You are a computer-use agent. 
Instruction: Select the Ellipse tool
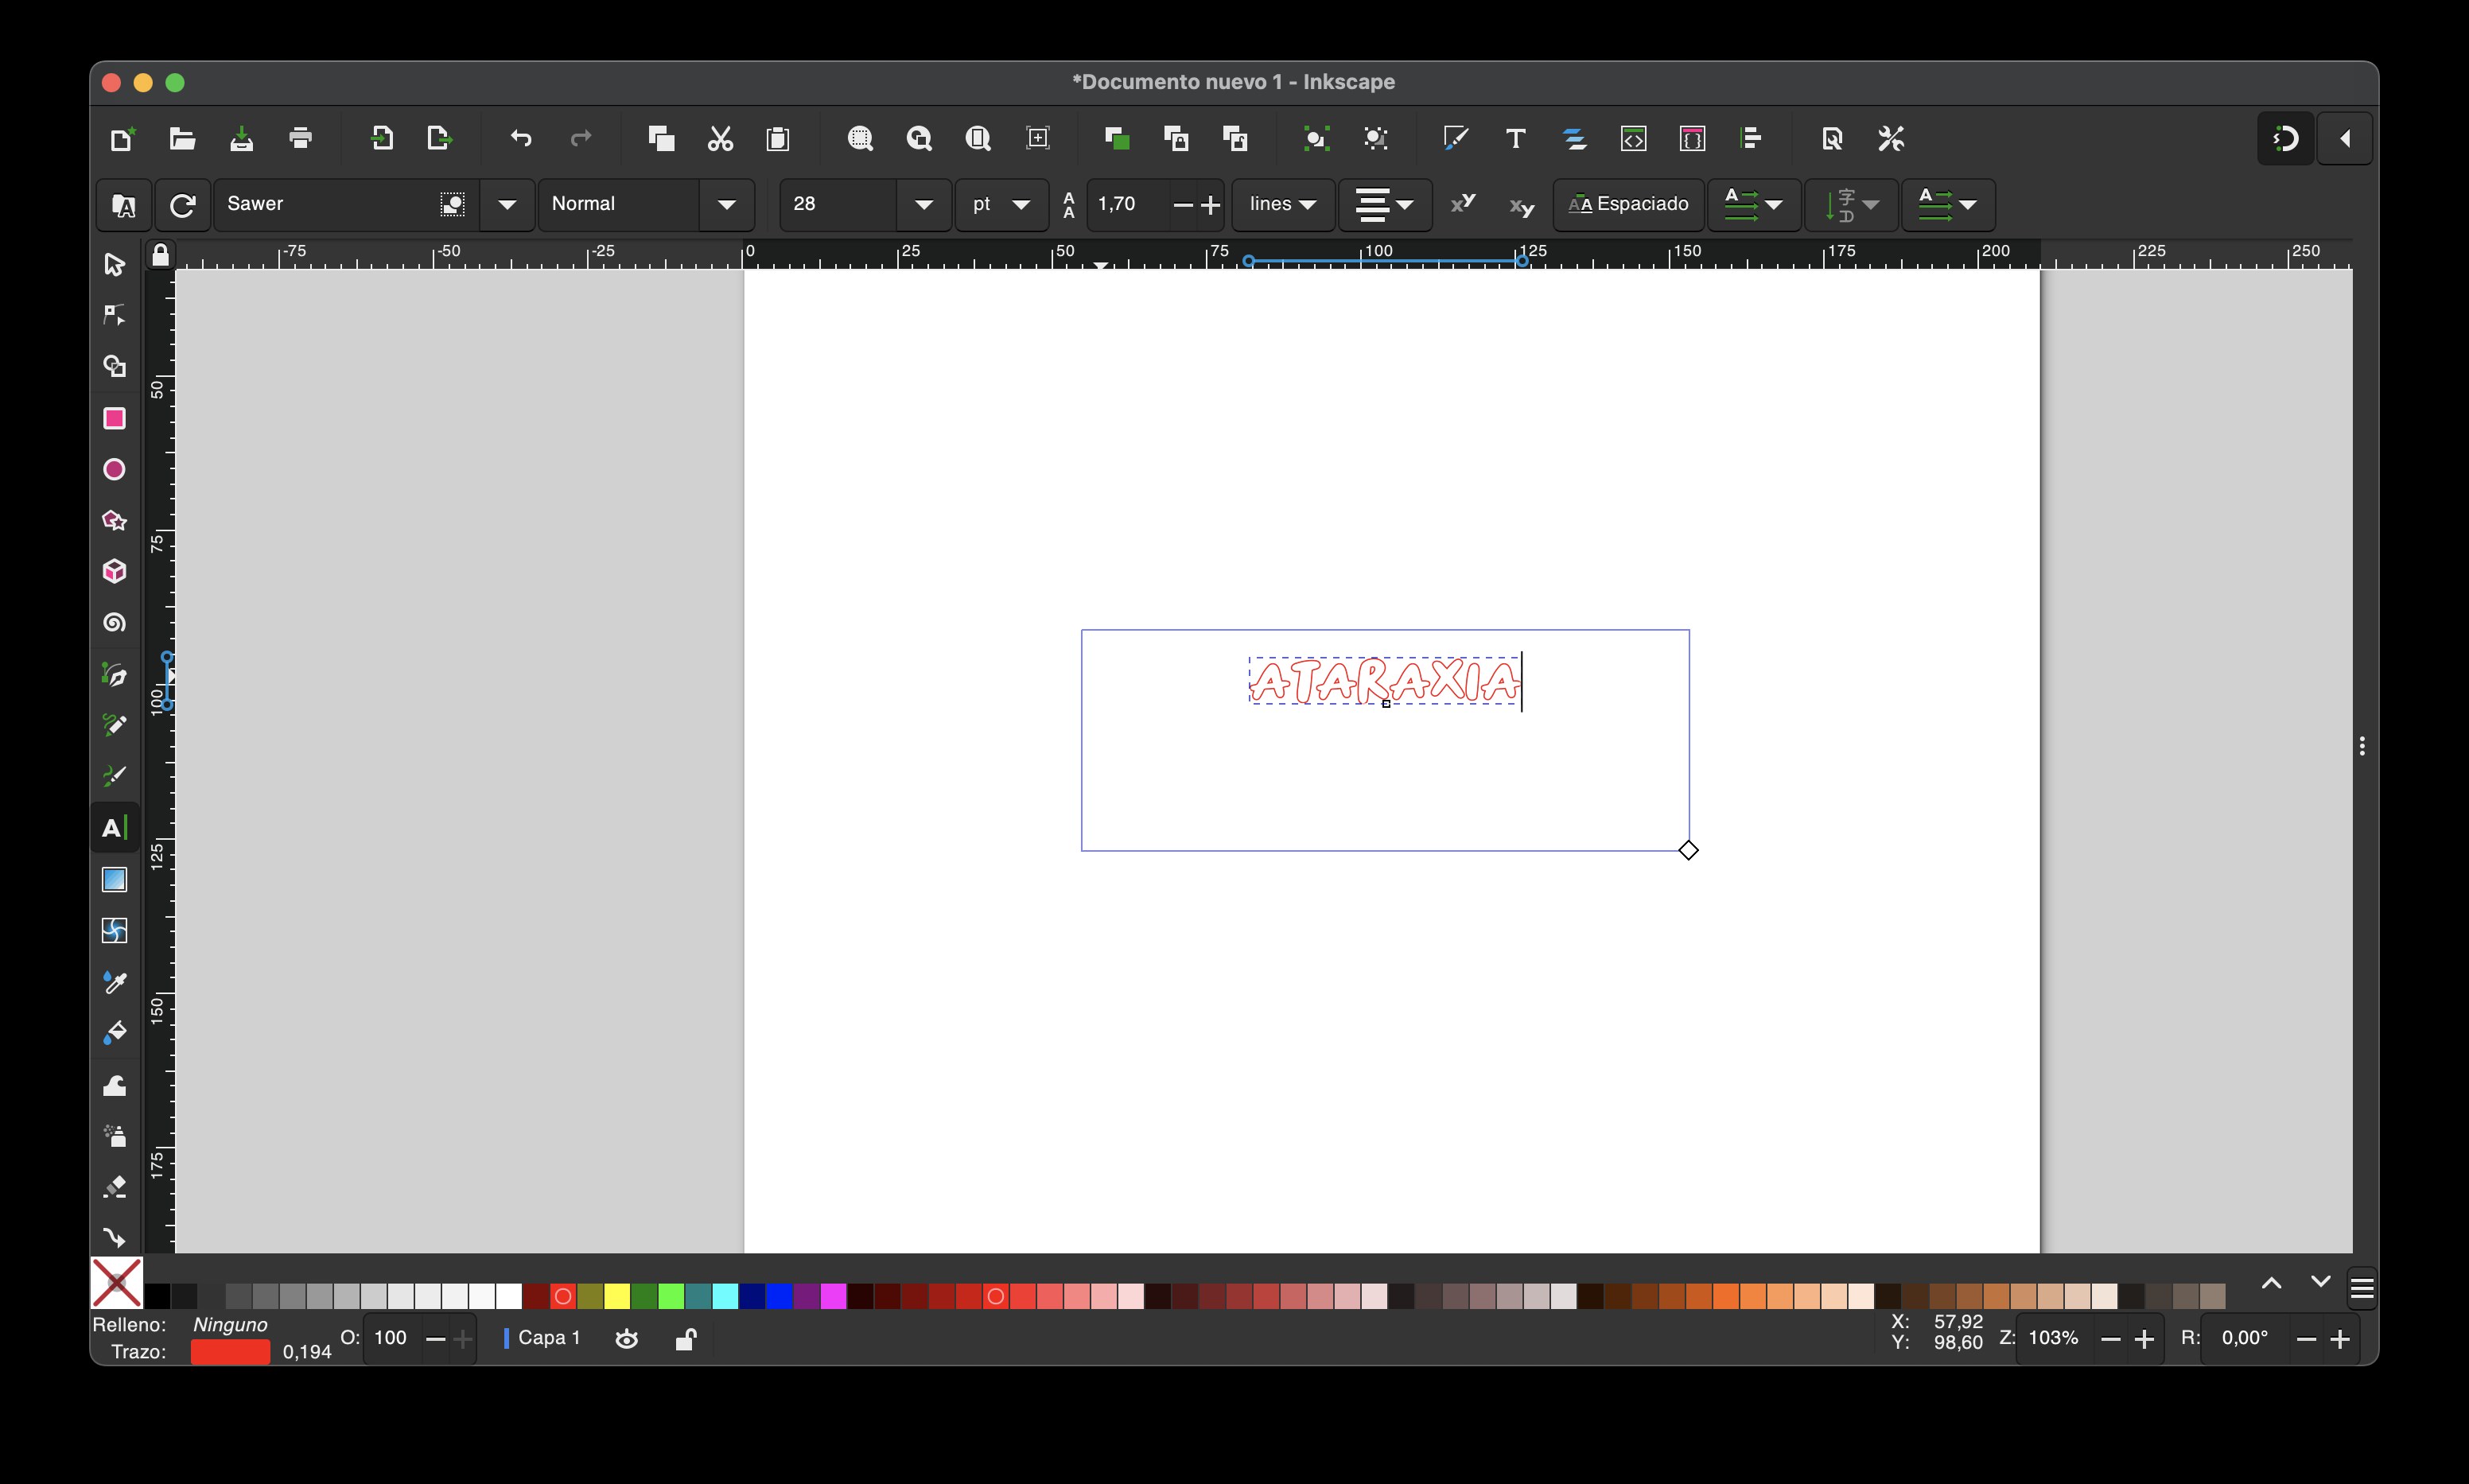114,469
